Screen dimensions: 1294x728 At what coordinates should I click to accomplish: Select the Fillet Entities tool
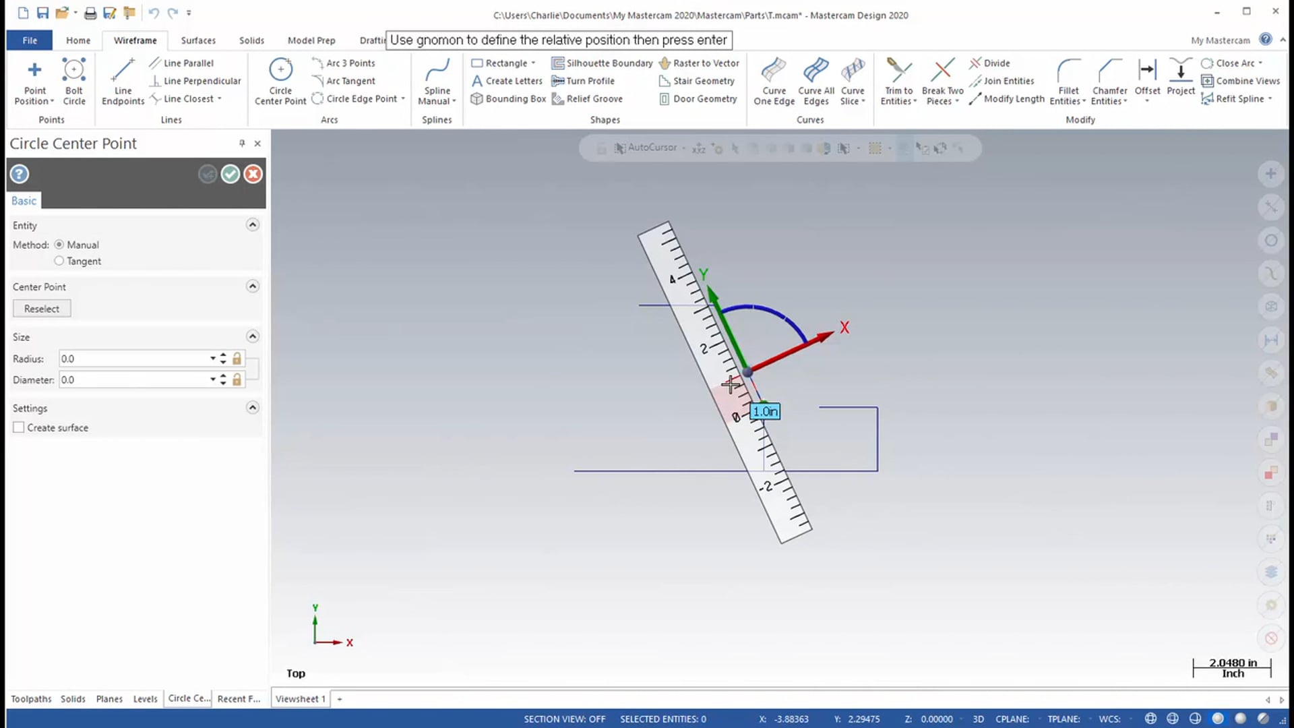coord(1068,82)
